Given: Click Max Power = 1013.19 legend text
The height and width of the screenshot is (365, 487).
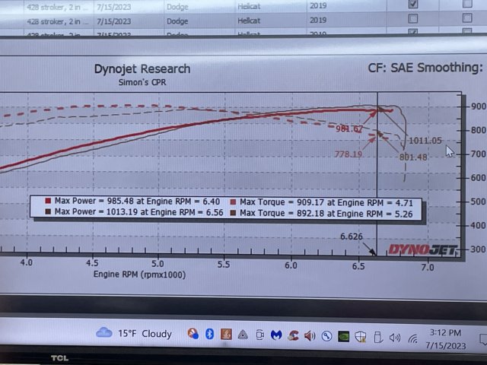Looking at the screenshot, I should click(138, 212).
